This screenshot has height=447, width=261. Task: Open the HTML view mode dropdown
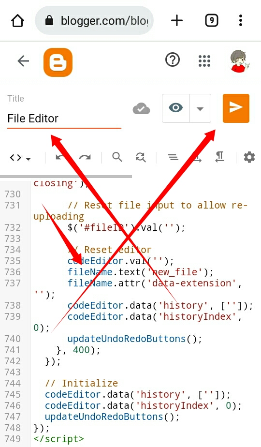[x=20, y=157]
